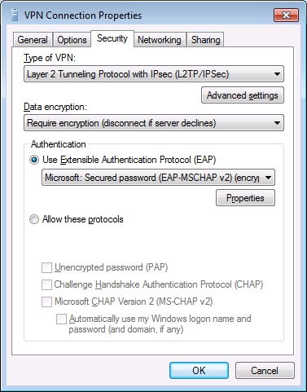Screen dimensions: 307x392
Task: Open the Options tab
Action: [x=72, y=40]
